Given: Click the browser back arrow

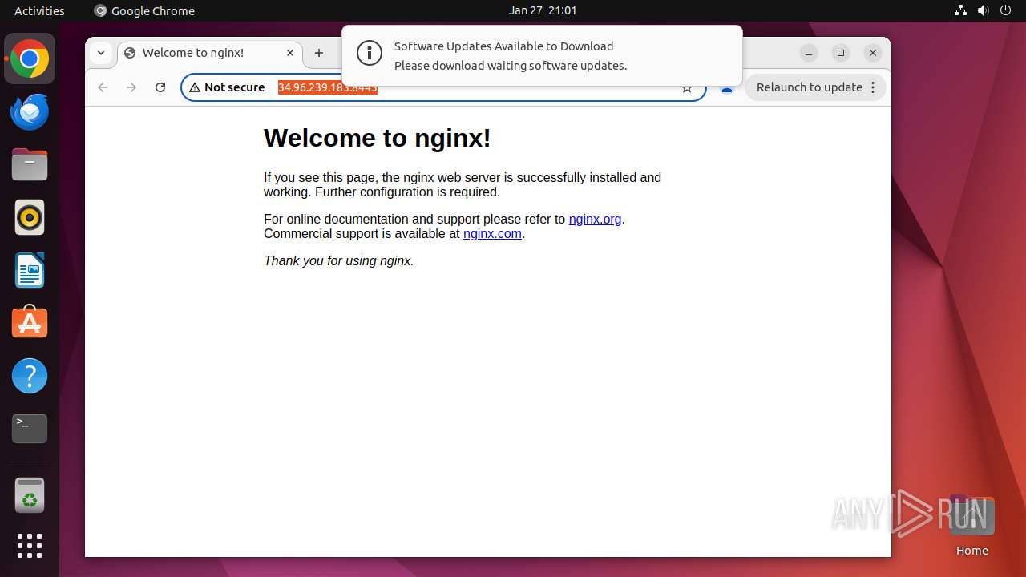Looking at the screenshot, I should 103,87.
